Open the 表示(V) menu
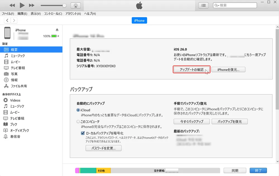 [x=36, y=13]
